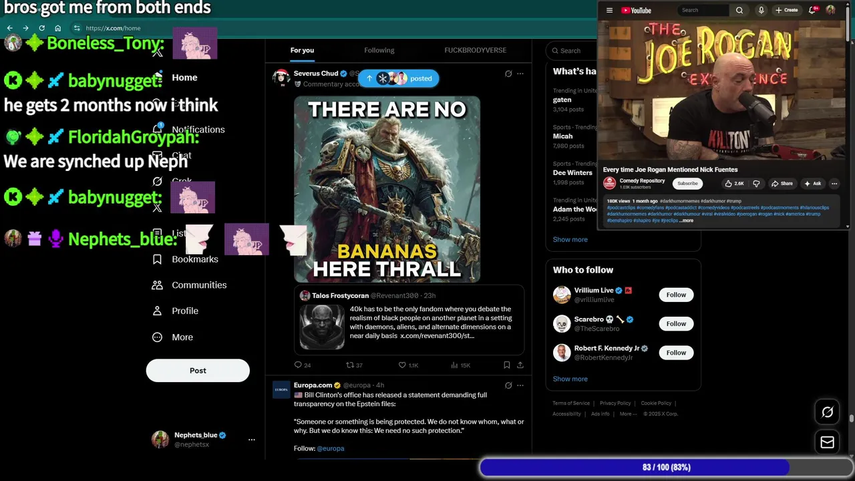Like the Joe Rogan video
The image size is (855, 481).
pos(734,184)
